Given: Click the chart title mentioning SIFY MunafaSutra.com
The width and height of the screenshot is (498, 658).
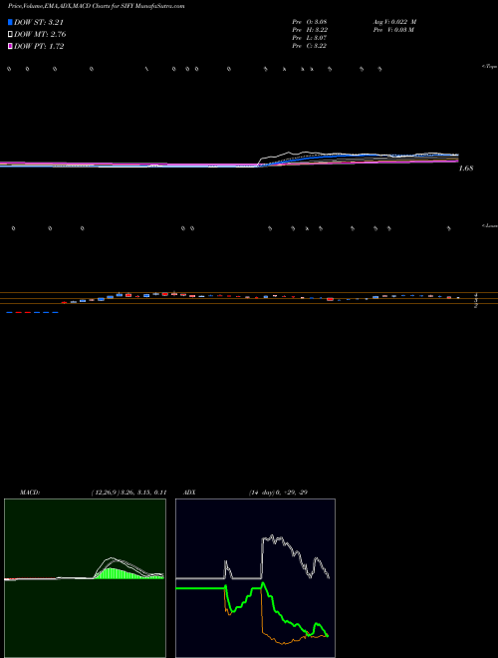Looking at the screenshot, I should click(97, 6).
